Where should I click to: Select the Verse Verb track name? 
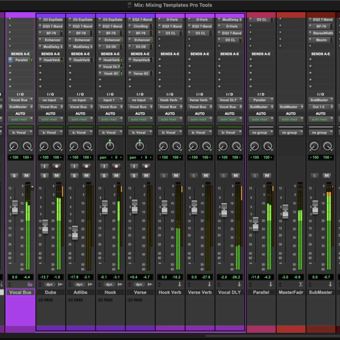[200, 292]
